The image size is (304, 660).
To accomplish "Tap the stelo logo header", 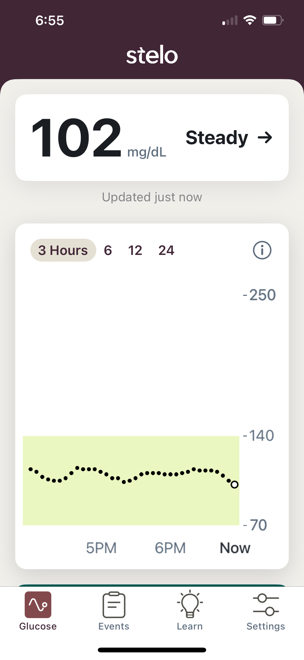I will click(x=152, y=55).
